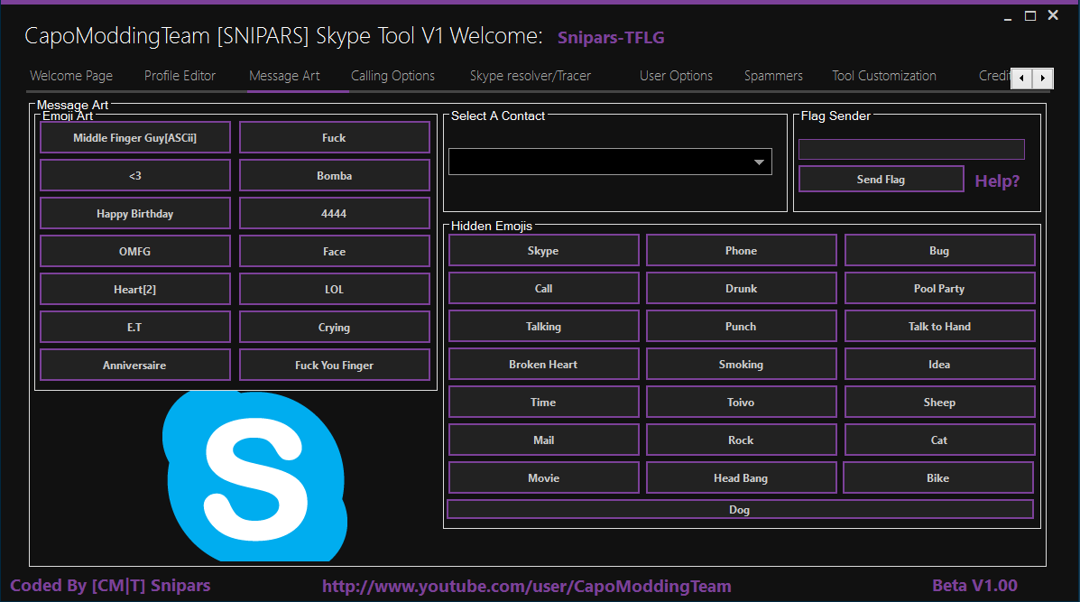The height and width of the screenshot is (602, 1080).
Task: Select the Message Art tab
Action: coord(284,76)
